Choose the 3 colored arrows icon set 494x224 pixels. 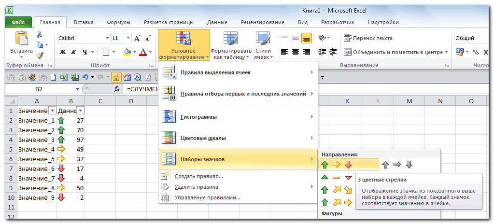(x=337, y=165)
